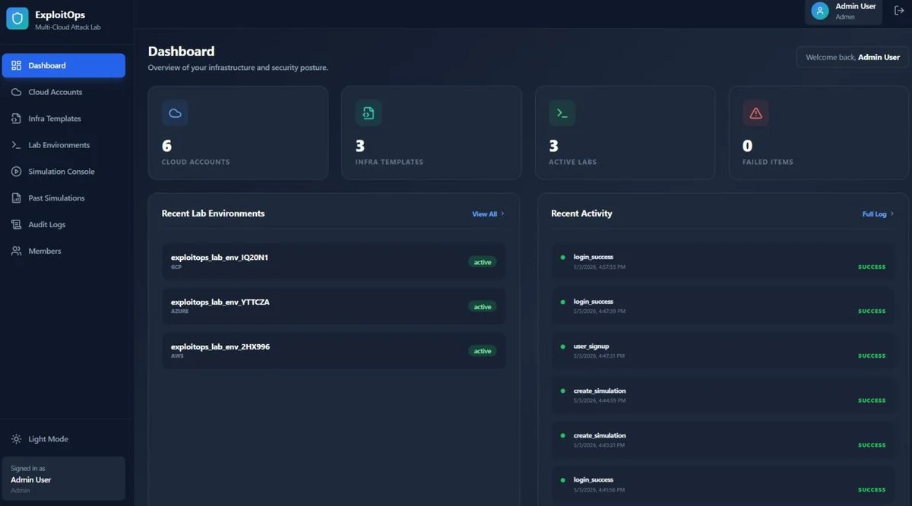Open Past Simulations from sidebar
The width and height of the screenshot is (912, 506).
(x=64, y=198)
